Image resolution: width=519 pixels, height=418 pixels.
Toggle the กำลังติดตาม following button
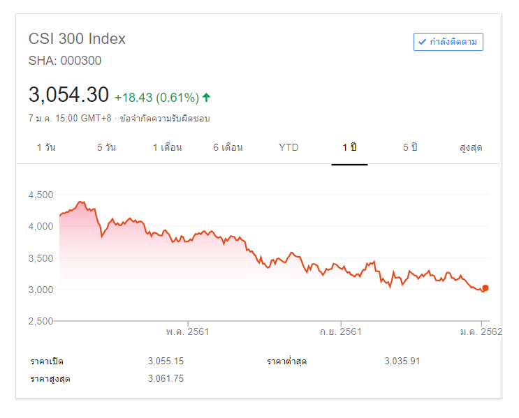coord(448,42)
